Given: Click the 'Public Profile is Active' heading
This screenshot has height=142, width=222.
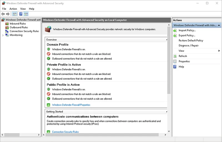Looking at the screenshot, I should [x=63, y=85].
